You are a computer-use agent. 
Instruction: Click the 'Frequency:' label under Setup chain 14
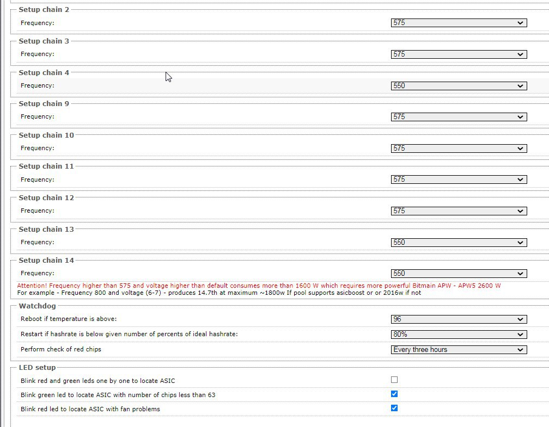click(x=38, y=274)
